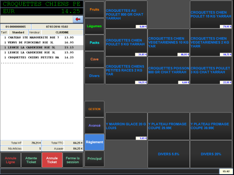Click the A payer amount 84.25 €
Viewport: 234px width, 175px height.
[x=73, y=149]
